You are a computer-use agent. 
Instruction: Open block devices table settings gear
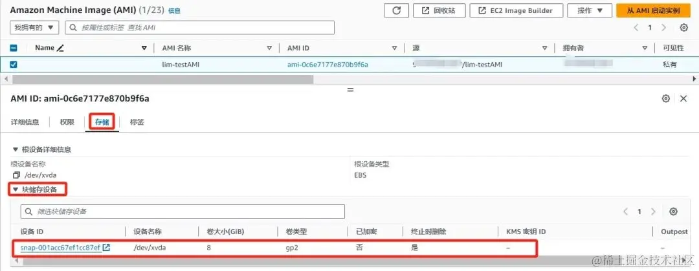tap(674, 211)
